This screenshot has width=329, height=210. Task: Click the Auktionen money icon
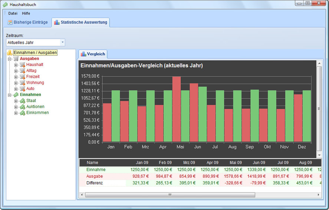tap(23, 107)
